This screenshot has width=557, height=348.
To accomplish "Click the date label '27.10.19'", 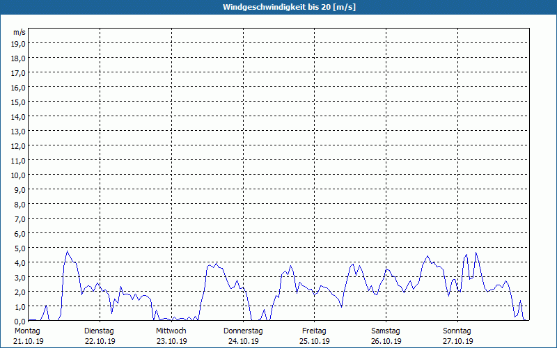I will [457, 341].
